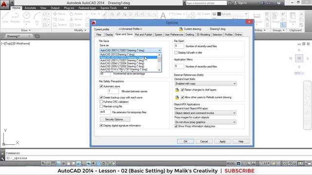Click Cancel in Options dialog

pos(204,141)
